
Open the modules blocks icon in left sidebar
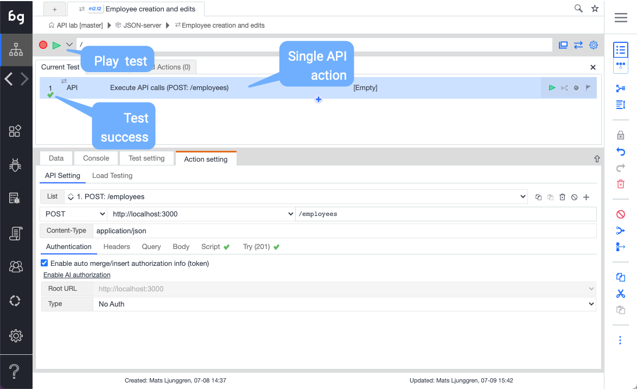(x=15, y=131)
